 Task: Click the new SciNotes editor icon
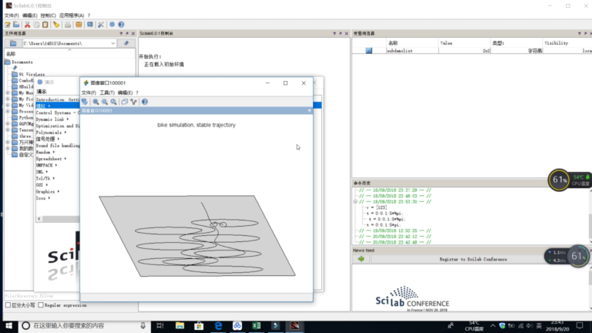click(8, 25)
